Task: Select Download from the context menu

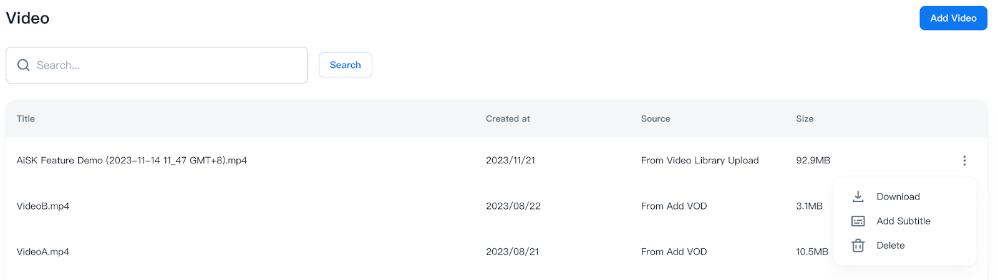Action: pos(898,196)
